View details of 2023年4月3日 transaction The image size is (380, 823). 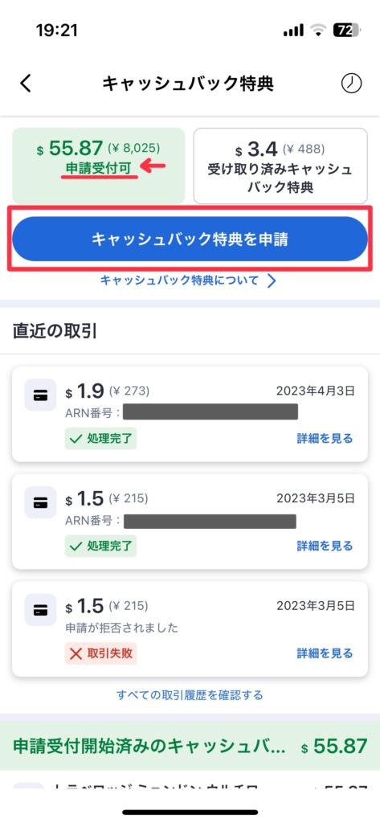tap(325, 438)
